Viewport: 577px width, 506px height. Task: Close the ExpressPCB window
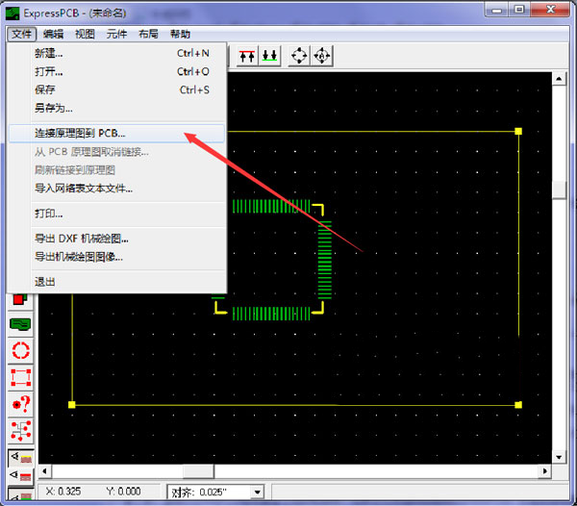pos(550,10)
